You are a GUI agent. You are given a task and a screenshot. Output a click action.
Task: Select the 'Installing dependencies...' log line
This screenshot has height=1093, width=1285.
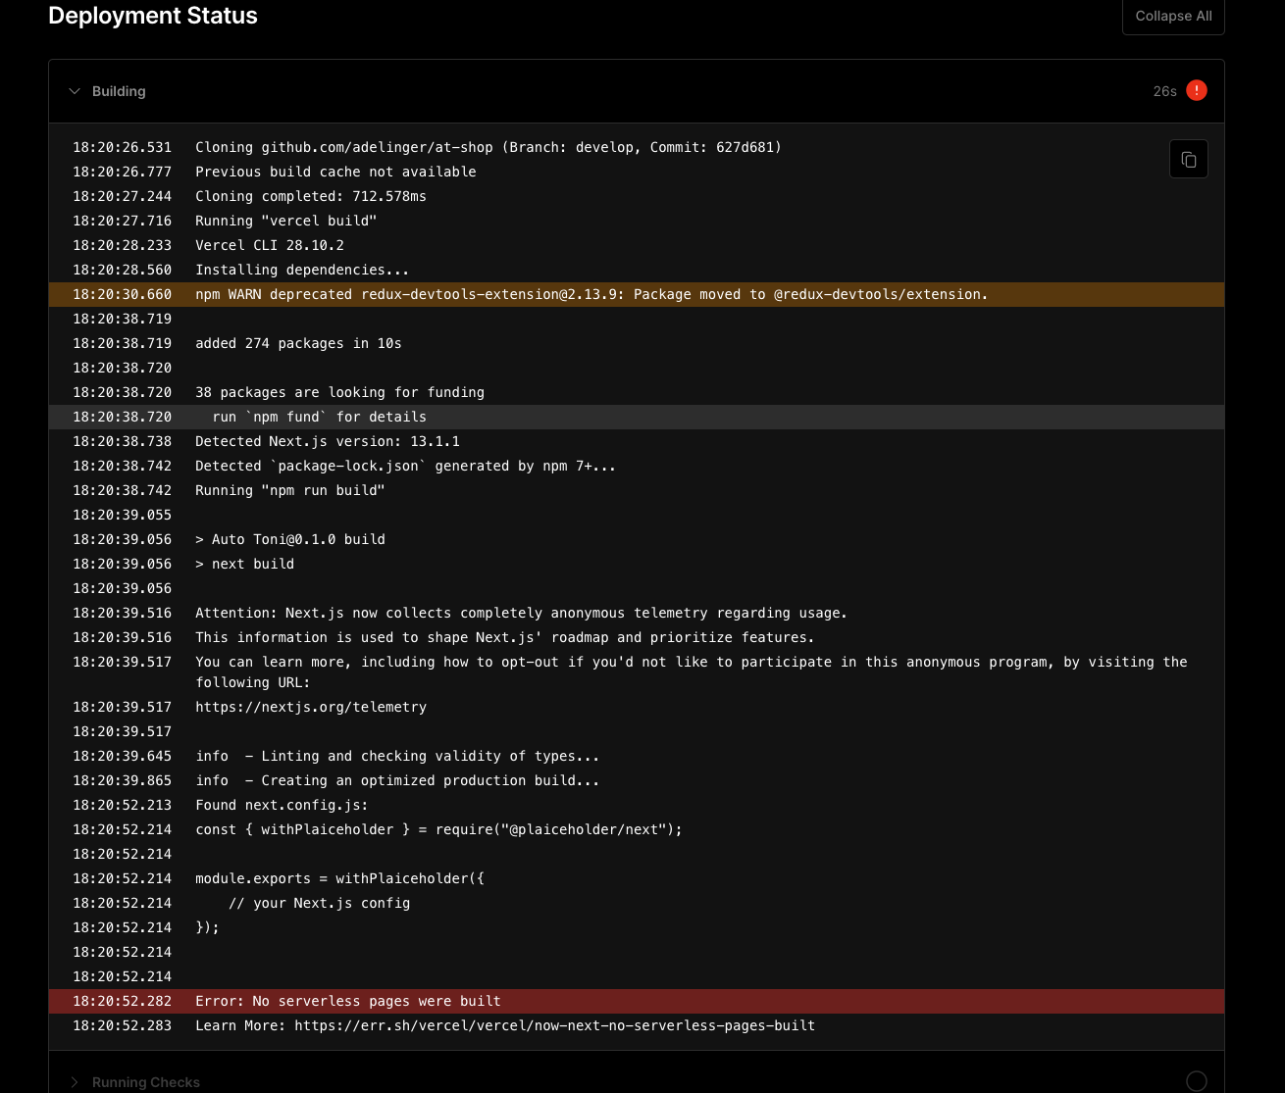click(637, 270)
